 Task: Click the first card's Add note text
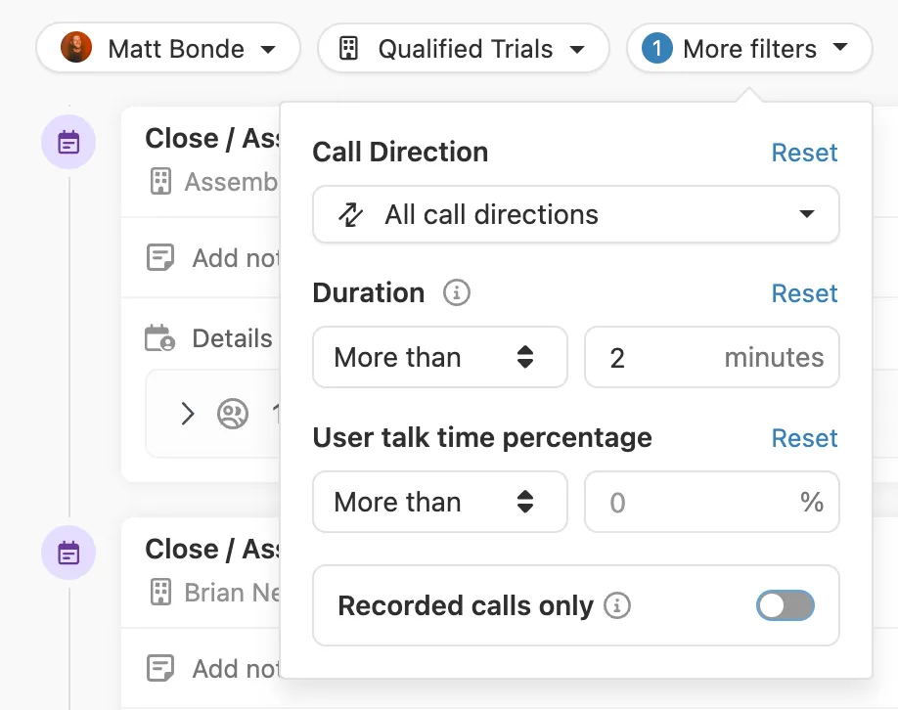[x=236, y=258]
